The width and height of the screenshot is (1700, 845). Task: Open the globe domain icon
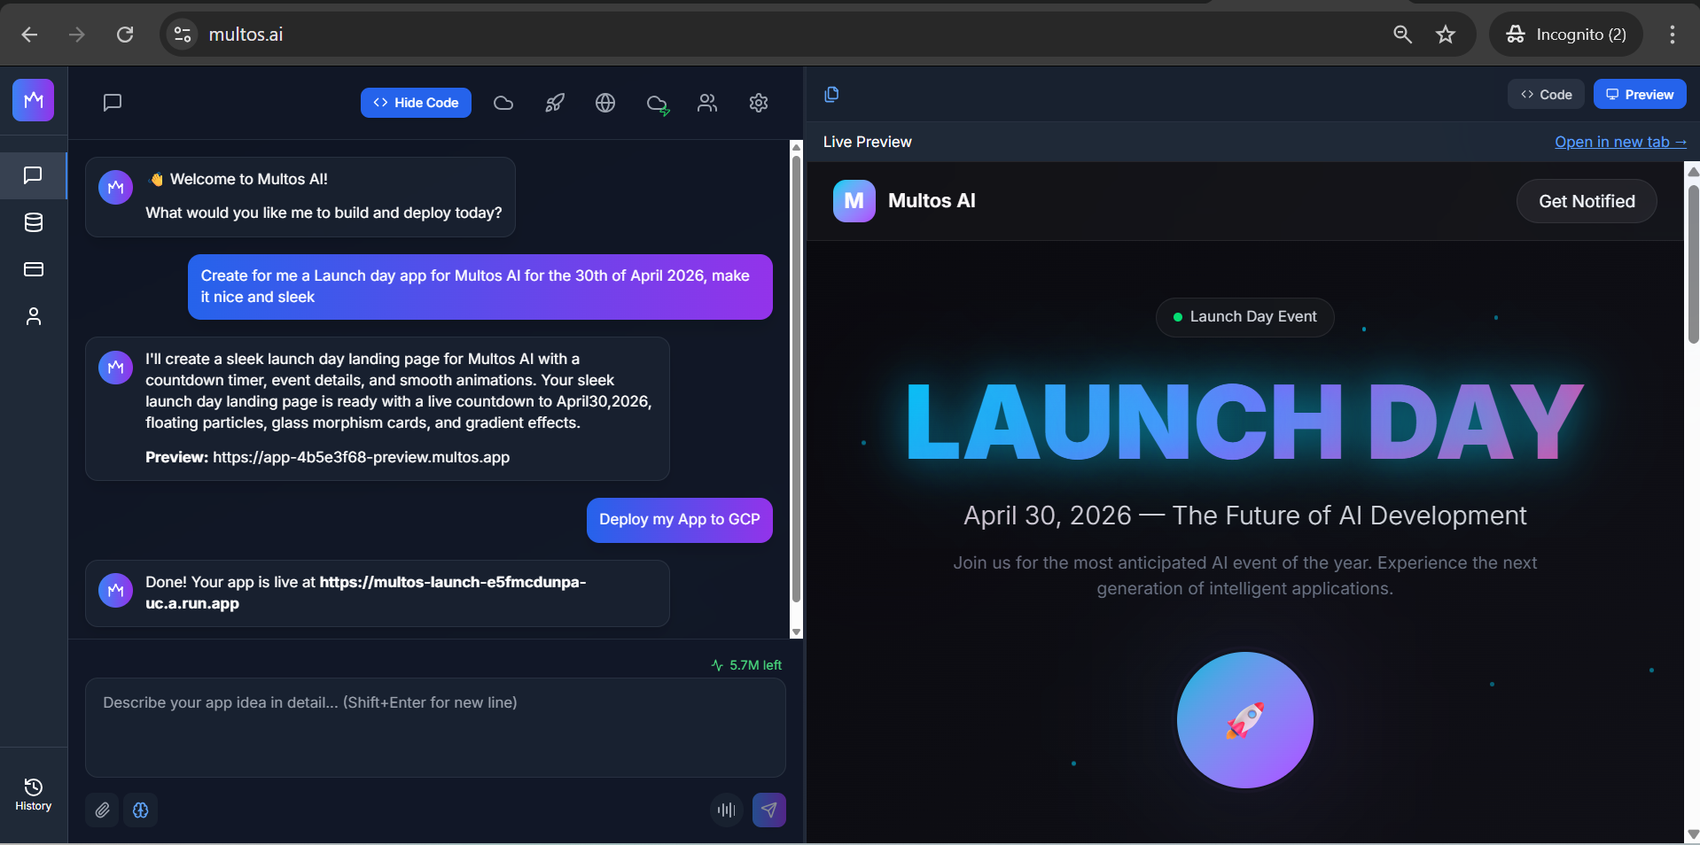605,103
